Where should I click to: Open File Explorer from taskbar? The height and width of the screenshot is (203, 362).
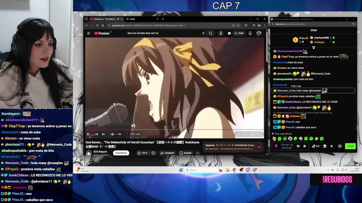tap(228, 170)
